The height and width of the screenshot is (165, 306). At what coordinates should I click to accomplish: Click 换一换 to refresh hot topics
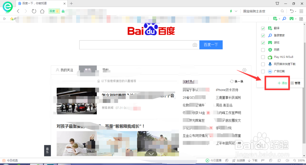pos(237,81)
